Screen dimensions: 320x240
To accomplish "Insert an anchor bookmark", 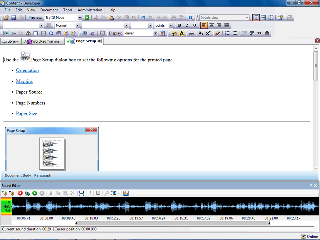I will click(x=28, y=33).
